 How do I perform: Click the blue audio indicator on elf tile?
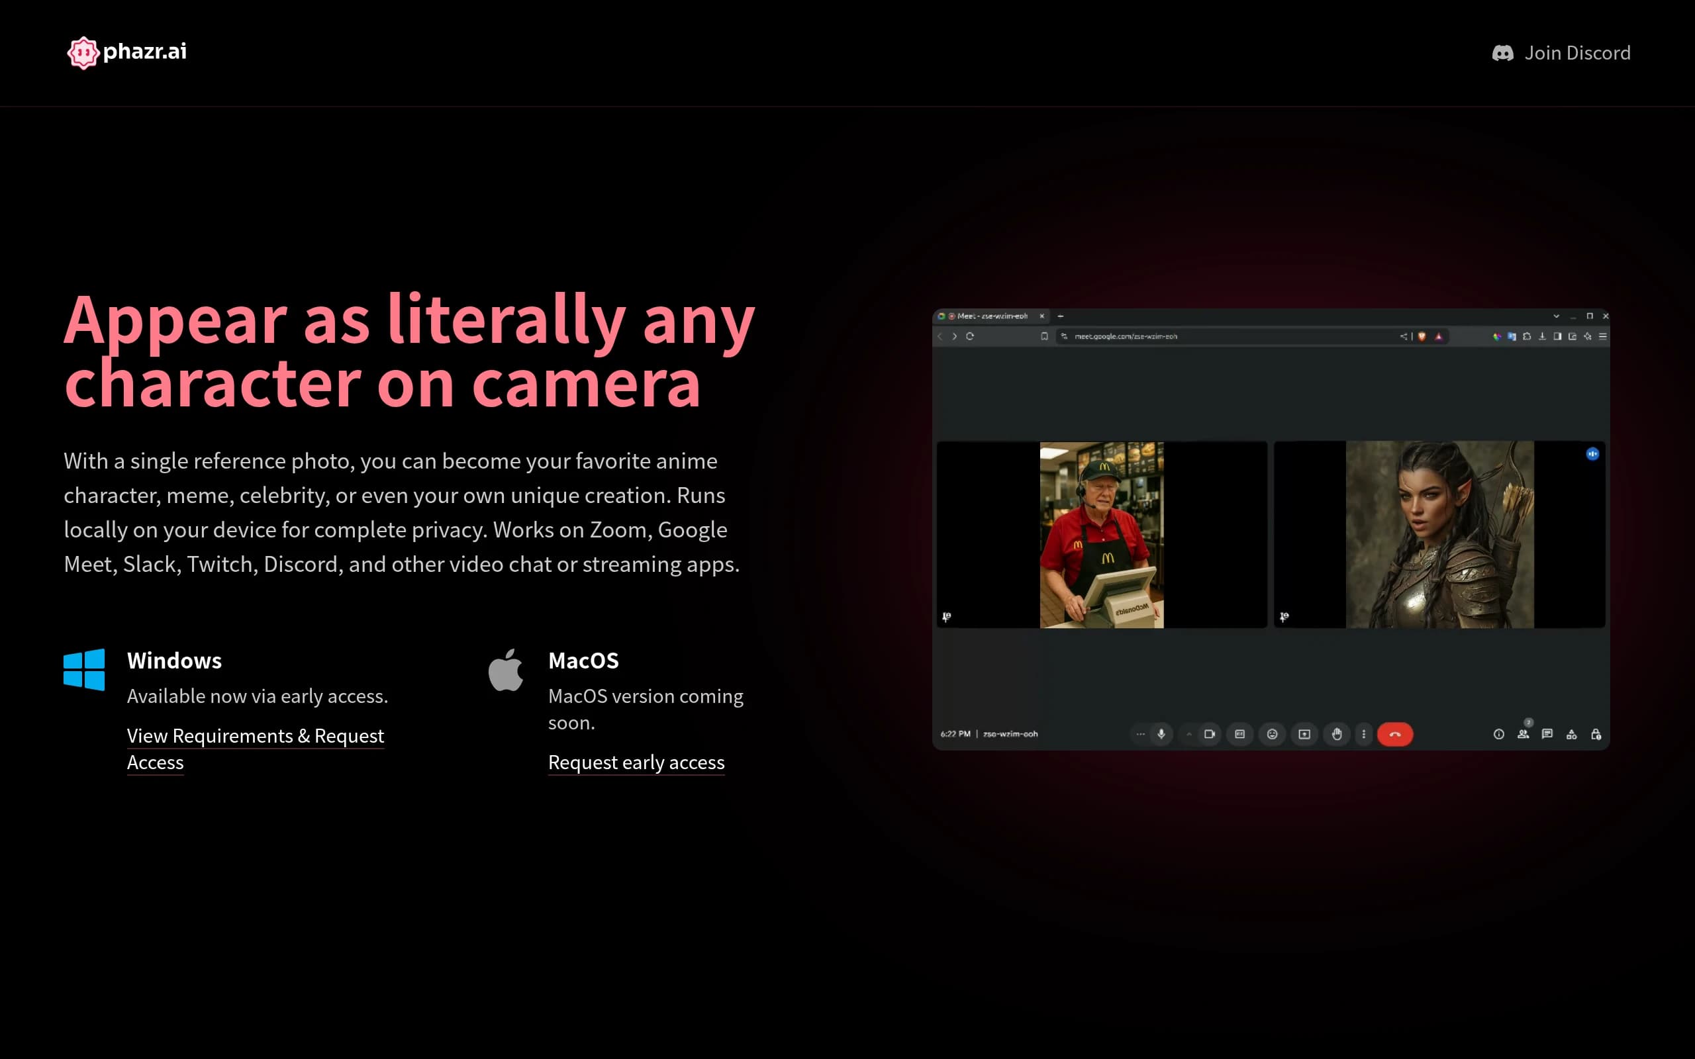pyautogui.click(x=1593, y=454)
